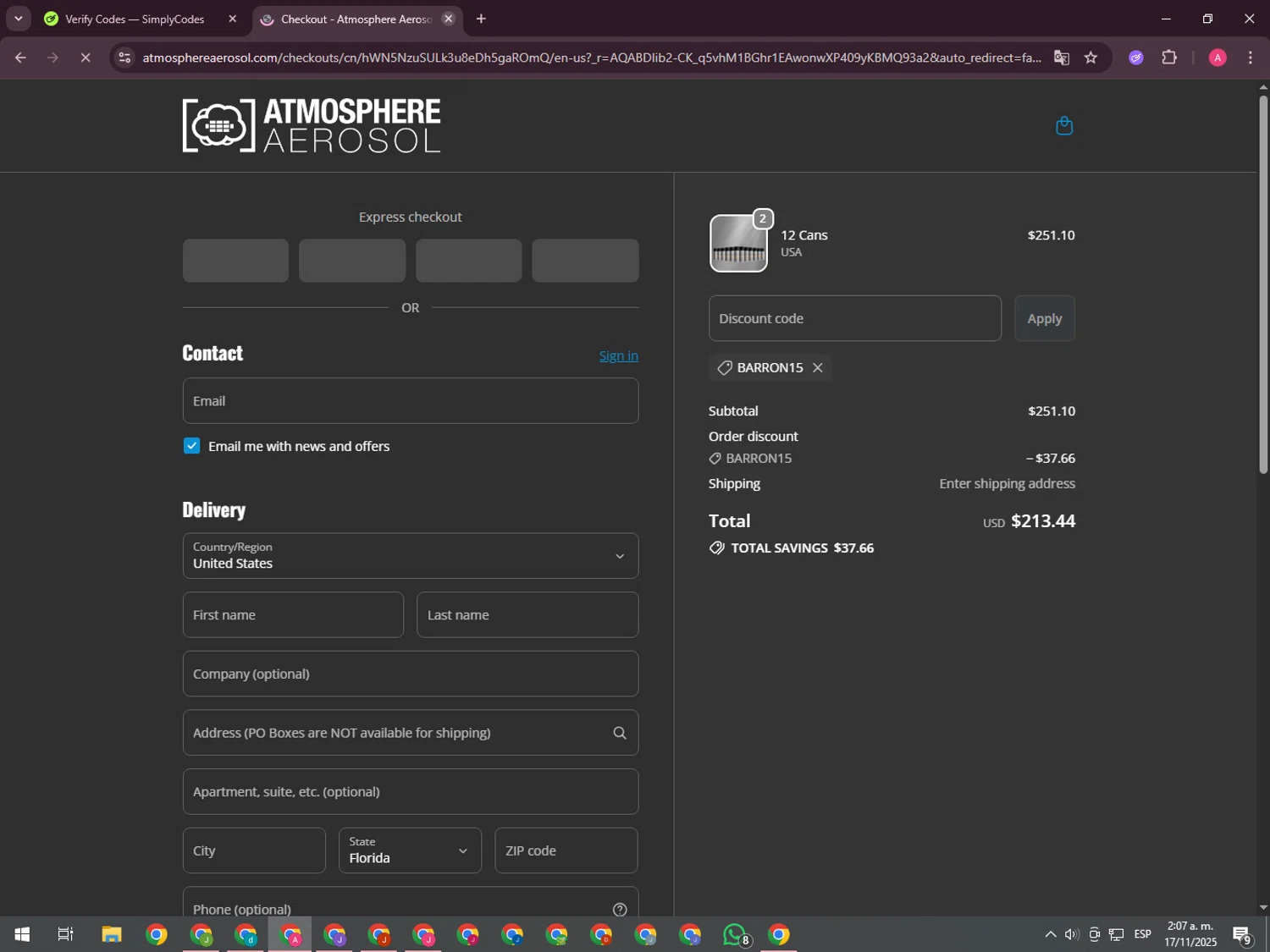This screenshot has width=1270, height=952.
Task: Focus the First name field
Action: [x=293, y=615]
